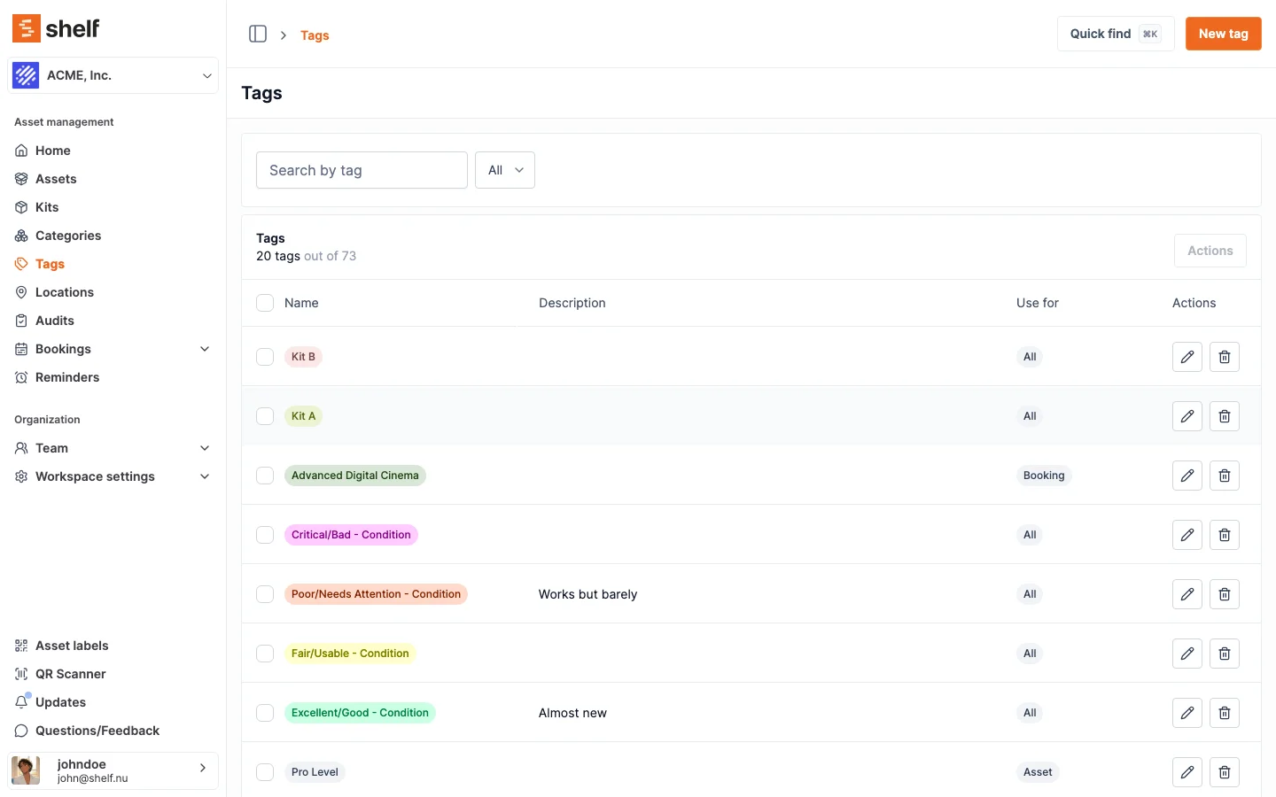Delete the Kit A tag via trash icon
1276x797 pixels.
coord(1224,416)
